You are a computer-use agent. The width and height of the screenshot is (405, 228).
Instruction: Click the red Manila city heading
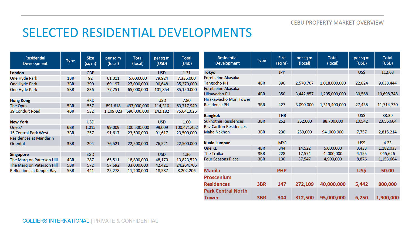(212, 171)
